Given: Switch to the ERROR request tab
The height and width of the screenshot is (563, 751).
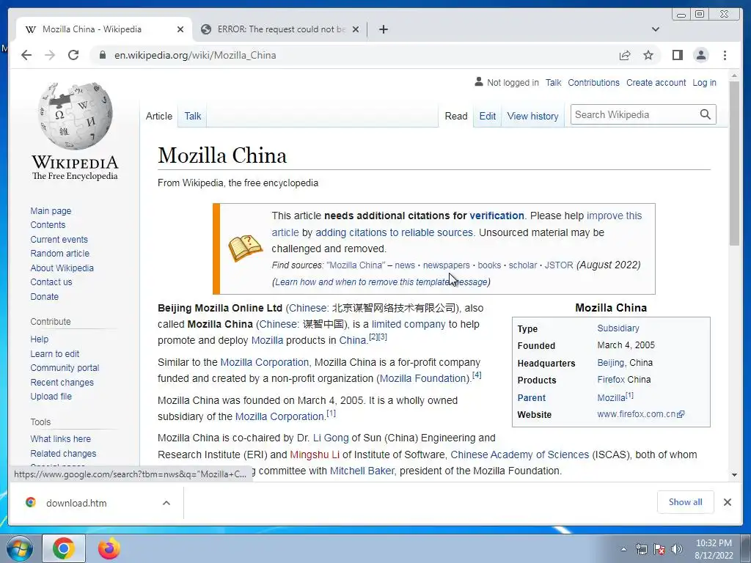Looking at the screenshot, I should (280, 29).
